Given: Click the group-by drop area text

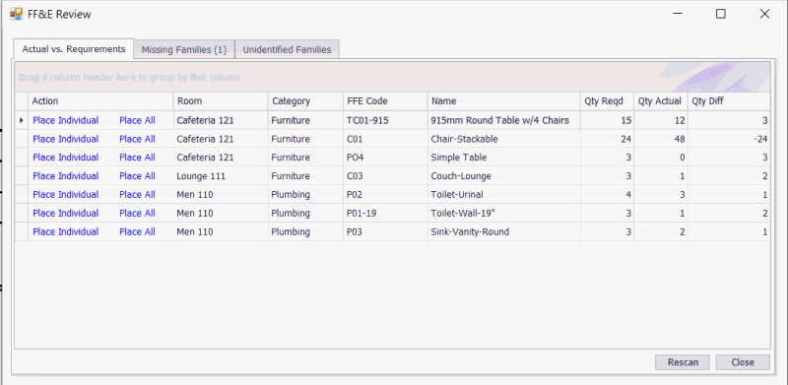Looking at the screenshot, I should (x=129, y=78).
